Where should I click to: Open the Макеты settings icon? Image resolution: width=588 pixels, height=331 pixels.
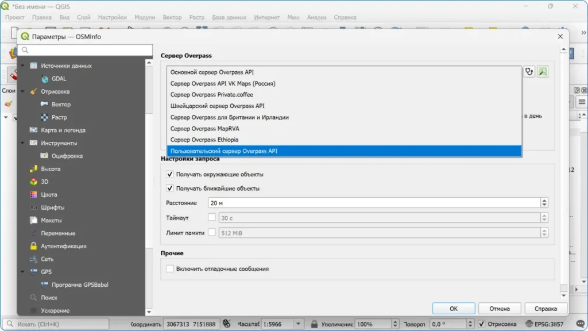point(33,220)
